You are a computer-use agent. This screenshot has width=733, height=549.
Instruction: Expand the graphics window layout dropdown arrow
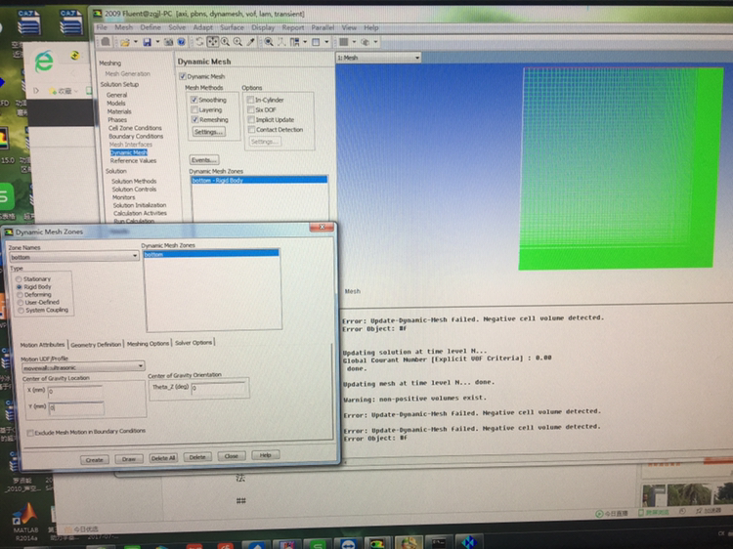click(x=326, y=42)
